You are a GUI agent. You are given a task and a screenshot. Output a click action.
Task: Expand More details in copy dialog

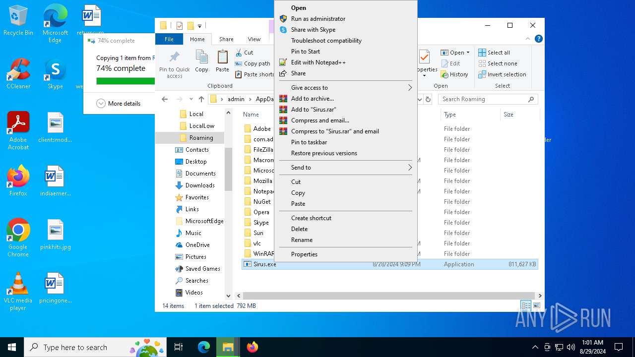tap(119, 104)
